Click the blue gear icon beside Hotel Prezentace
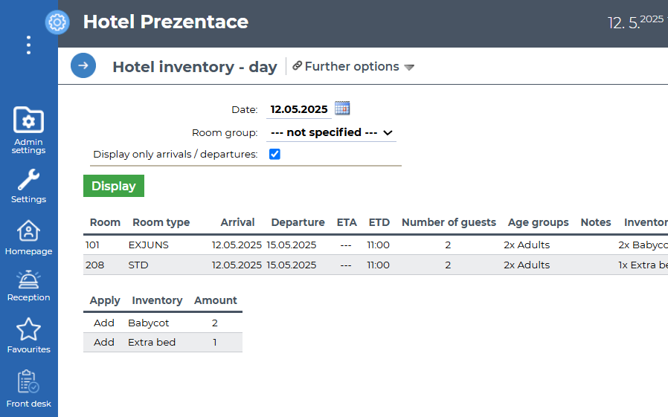 [x=57, y=22]
